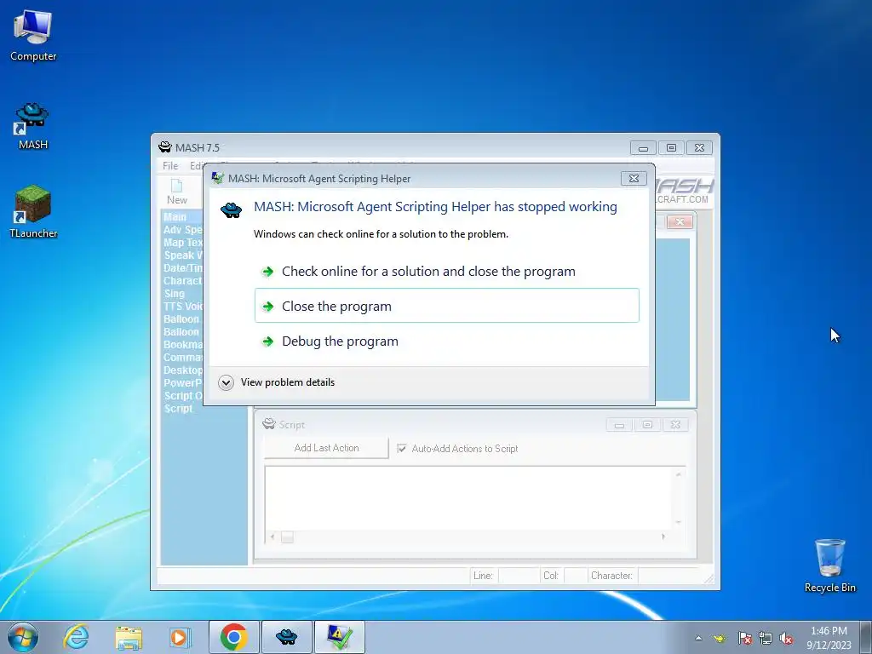Select the TLauncher desktop shortcut
The height and width of the screenshot is (654, 872).
click(x=33, y=212)
